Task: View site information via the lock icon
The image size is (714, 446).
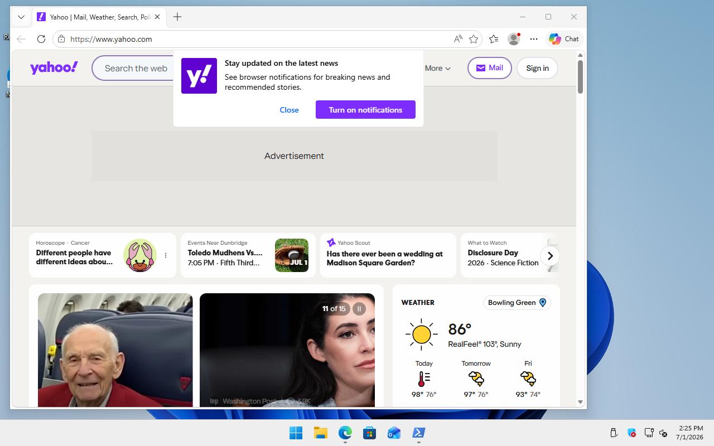Action: (61, 39)
